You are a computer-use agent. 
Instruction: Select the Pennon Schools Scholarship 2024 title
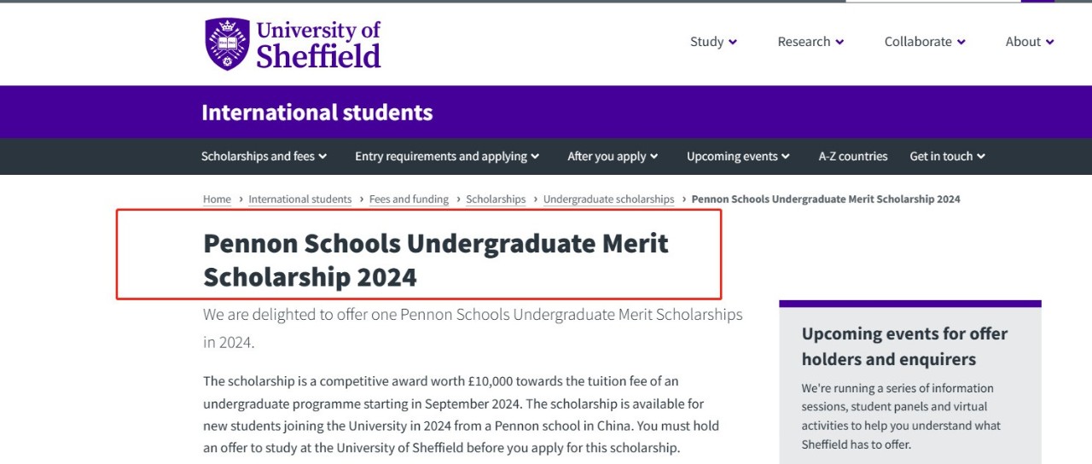tap(436, 260)
